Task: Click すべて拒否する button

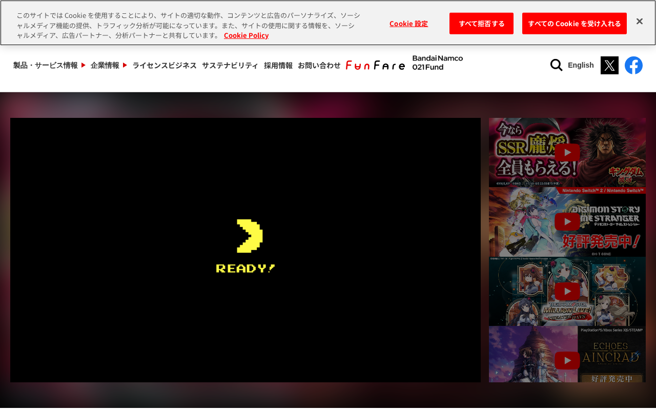Action: click(481, 24)
